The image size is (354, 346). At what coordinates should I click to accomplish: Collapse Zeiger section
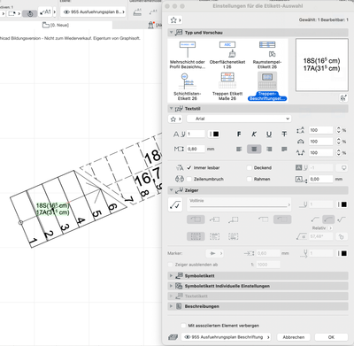(x=171, y=190)
